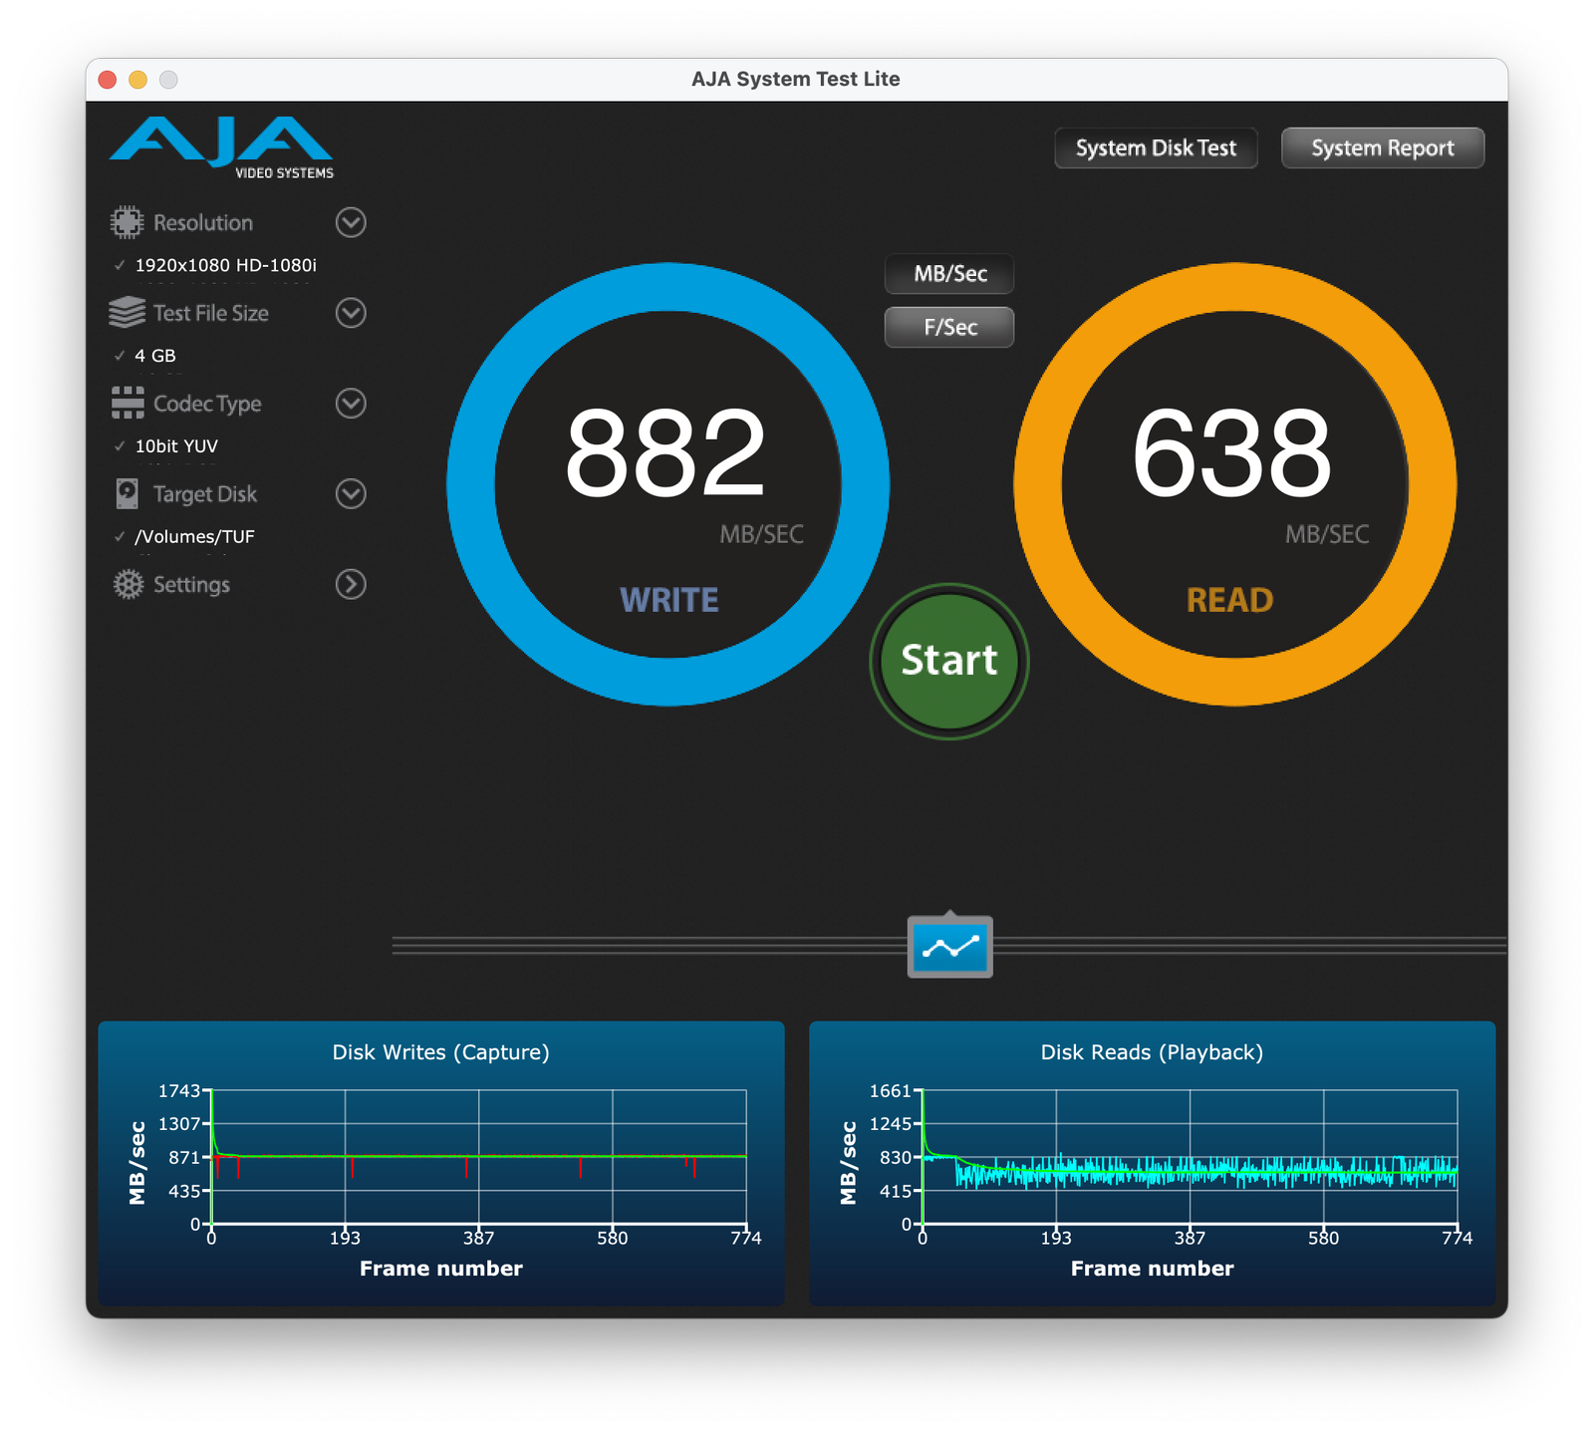Click the Settings gear icon

tap(128, 584)
